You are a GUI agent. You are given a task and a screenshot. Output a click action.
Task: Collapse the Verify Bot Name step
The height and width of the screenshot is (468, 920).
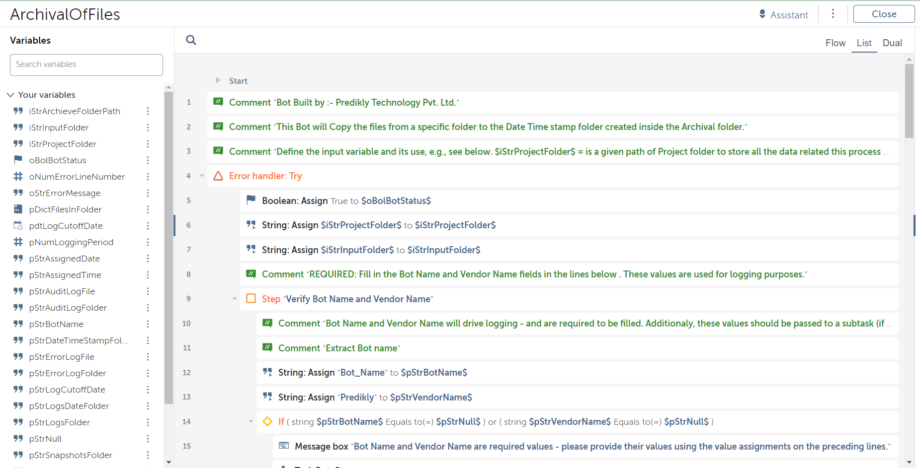pos(235,298)
